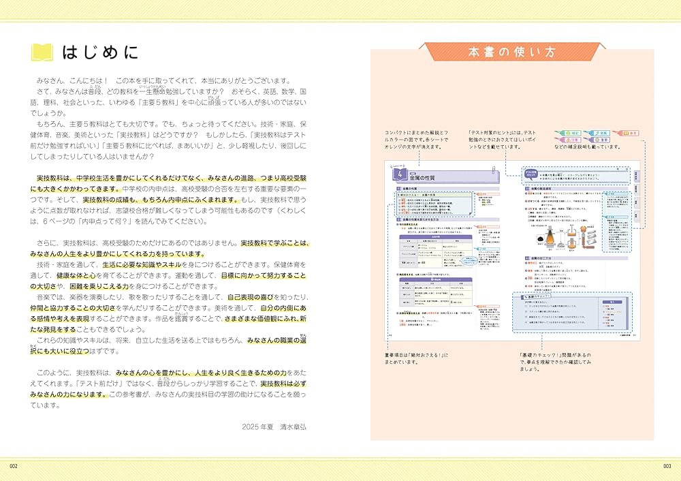Click the purple header bar of the comparison table
Screen dimensions: 681x481
[434, 236]
